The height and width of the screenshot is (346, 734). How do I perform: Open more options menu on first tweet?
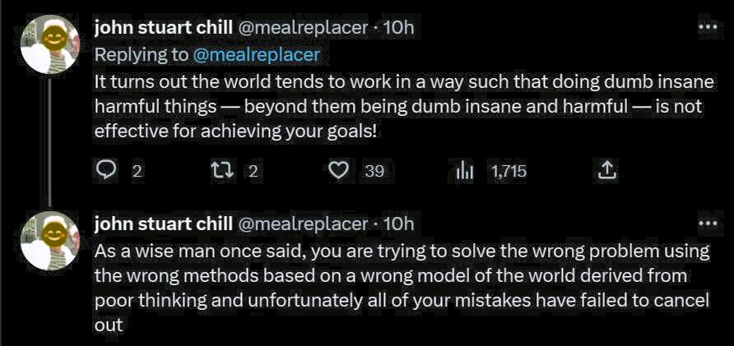[707, 27]
